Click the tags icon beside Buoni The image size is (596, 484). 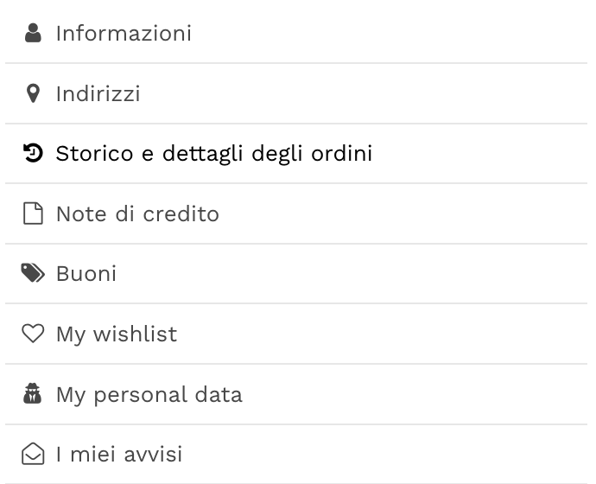(33, 273)
